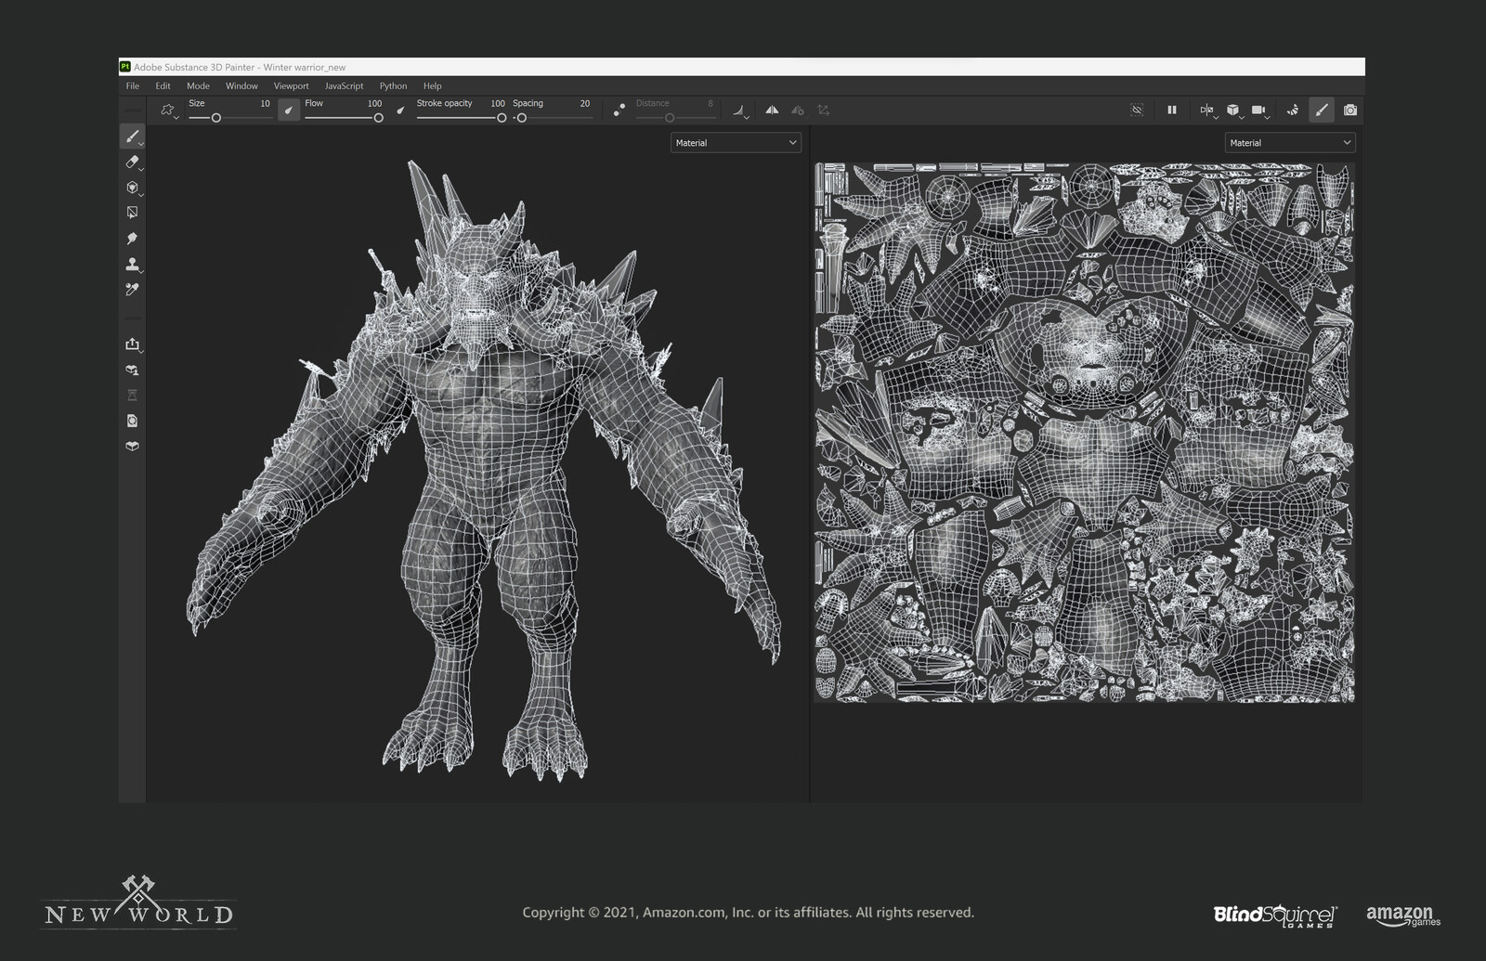The height and width of the screenshot is (961, 1486).
Task: Switch to Iray rendering mode
Action: pyautogui.click(x=1292, y=110)
